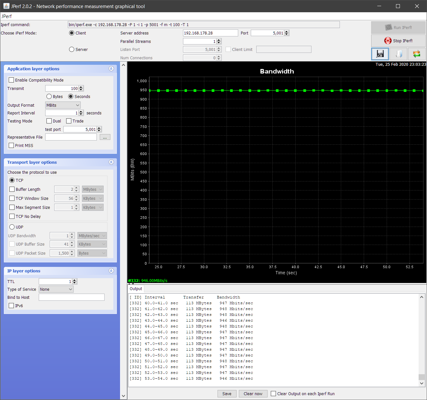Click the output row '53.0-54.0 sec'
The image size is (427, 400).
pos(191,378)
